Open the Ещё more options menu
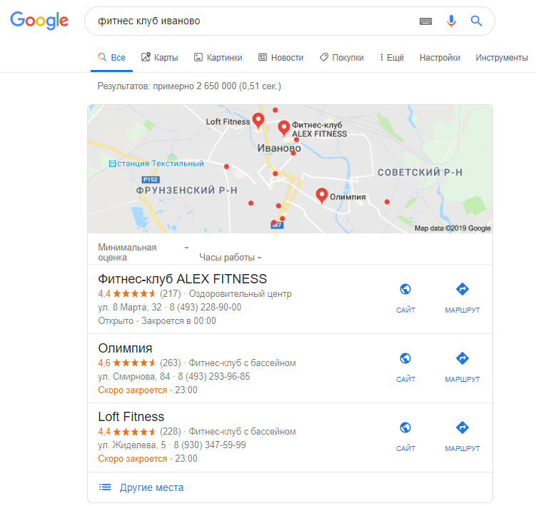 pyautogui.click(x=392, y=57)
